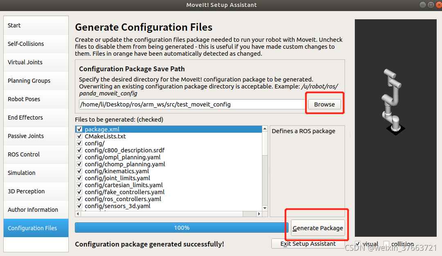Click Exit Setup Assistant button
The width and height of the screenshot is (442, 256).
308,244
